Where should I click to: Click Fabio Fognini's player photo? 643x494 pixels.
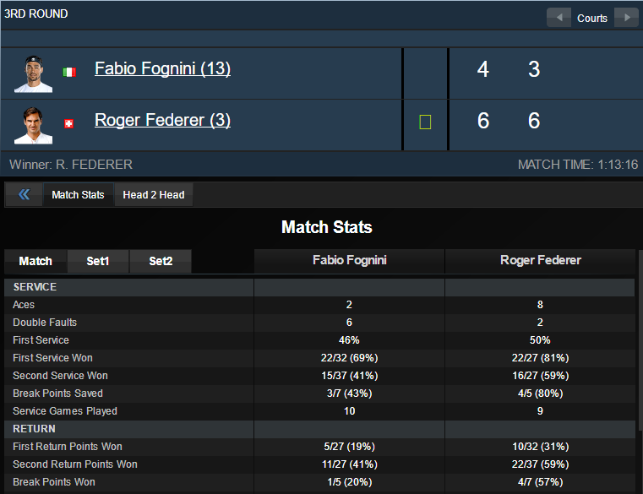tap(33, 73)
